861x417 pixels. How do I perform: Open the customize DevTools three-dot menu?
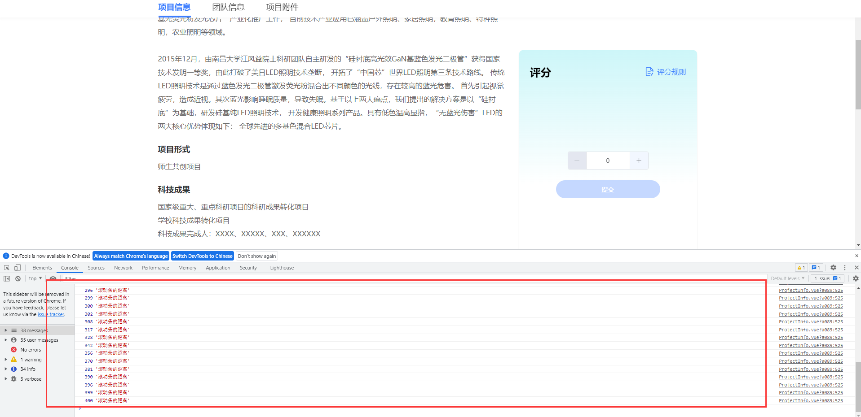coord(845,268)
